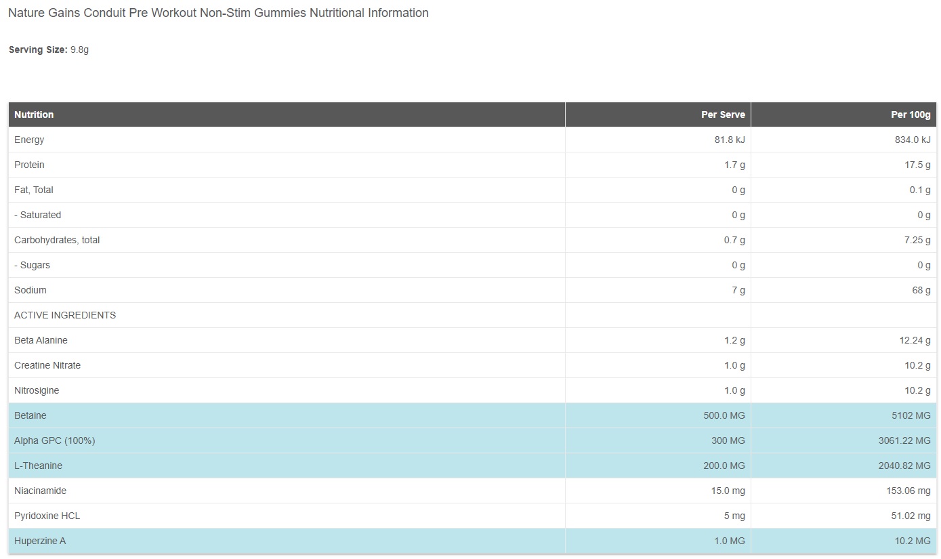Click the 10.2 MG Huperzine A value

click(x=913, y=541)
